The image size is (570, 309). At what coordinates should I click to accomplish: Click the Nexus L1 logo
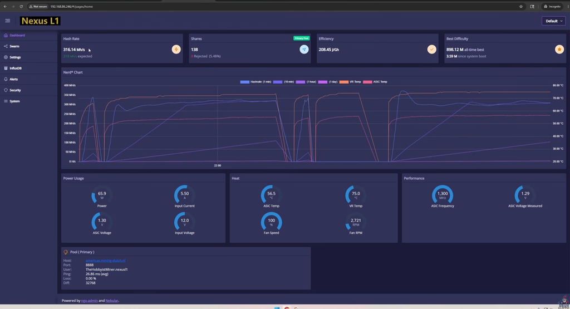pyautogui.click(x=40, y=21)
